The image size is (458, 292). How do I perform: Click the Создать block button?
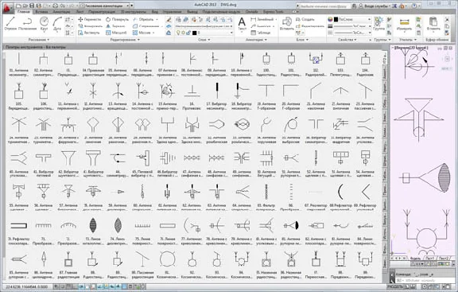coord(305,19)
